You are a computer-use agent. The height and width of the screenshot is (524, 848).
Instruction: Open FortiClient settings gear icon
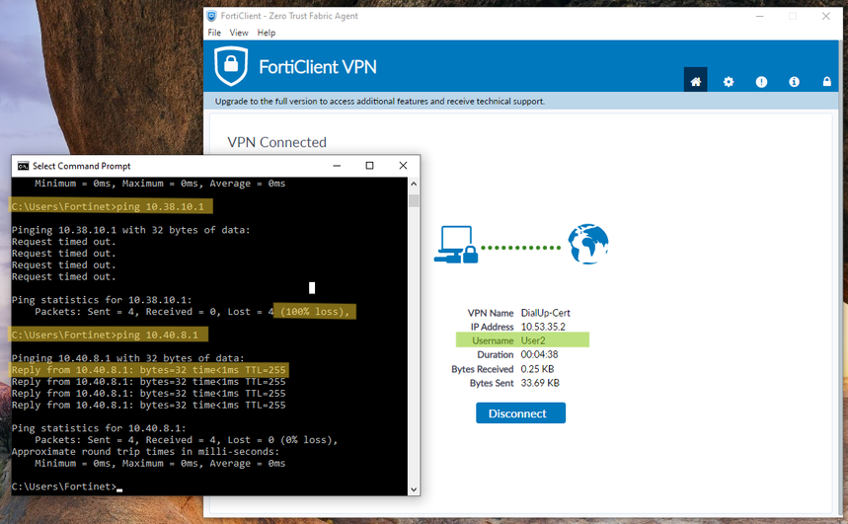point(729,82)
